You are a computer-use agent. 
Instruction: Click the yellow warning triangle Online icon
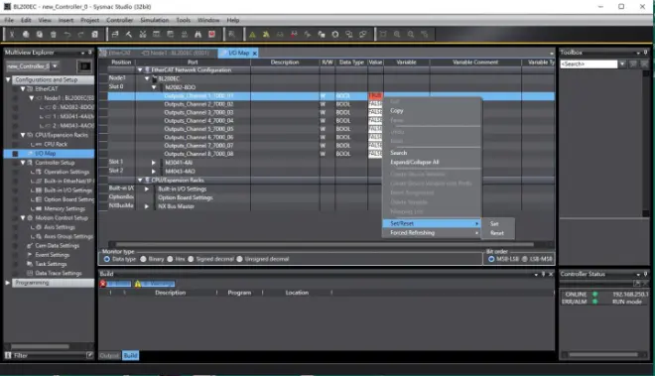pyautogui.click(x=252, y=35)
